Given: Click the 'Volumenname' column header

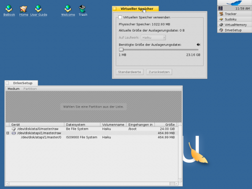Looking at the screenshot, I should 113,124.
